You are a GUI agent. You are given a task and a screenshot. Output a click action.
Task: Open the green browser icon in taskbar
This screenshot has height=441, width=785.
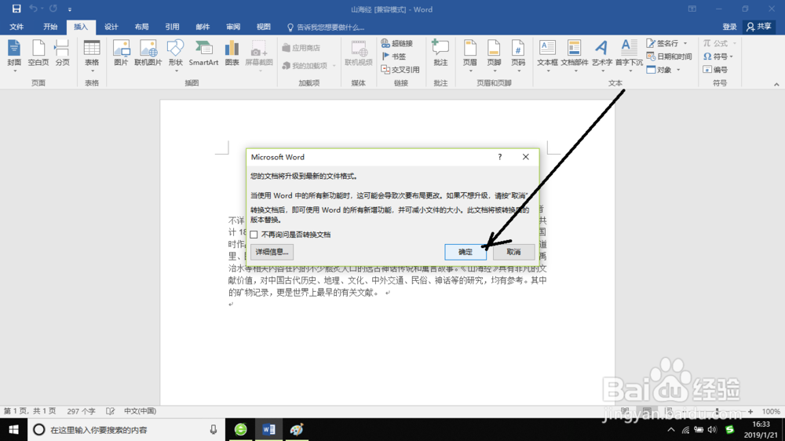pos(241,429)
